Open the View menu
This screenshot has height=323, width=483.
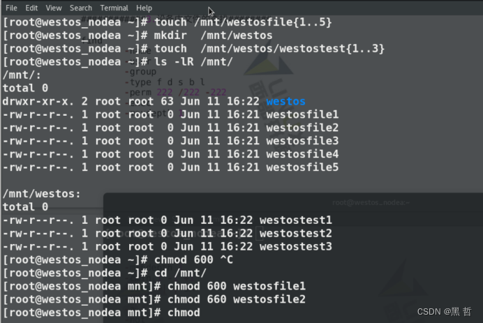click(x=54, y=8)
